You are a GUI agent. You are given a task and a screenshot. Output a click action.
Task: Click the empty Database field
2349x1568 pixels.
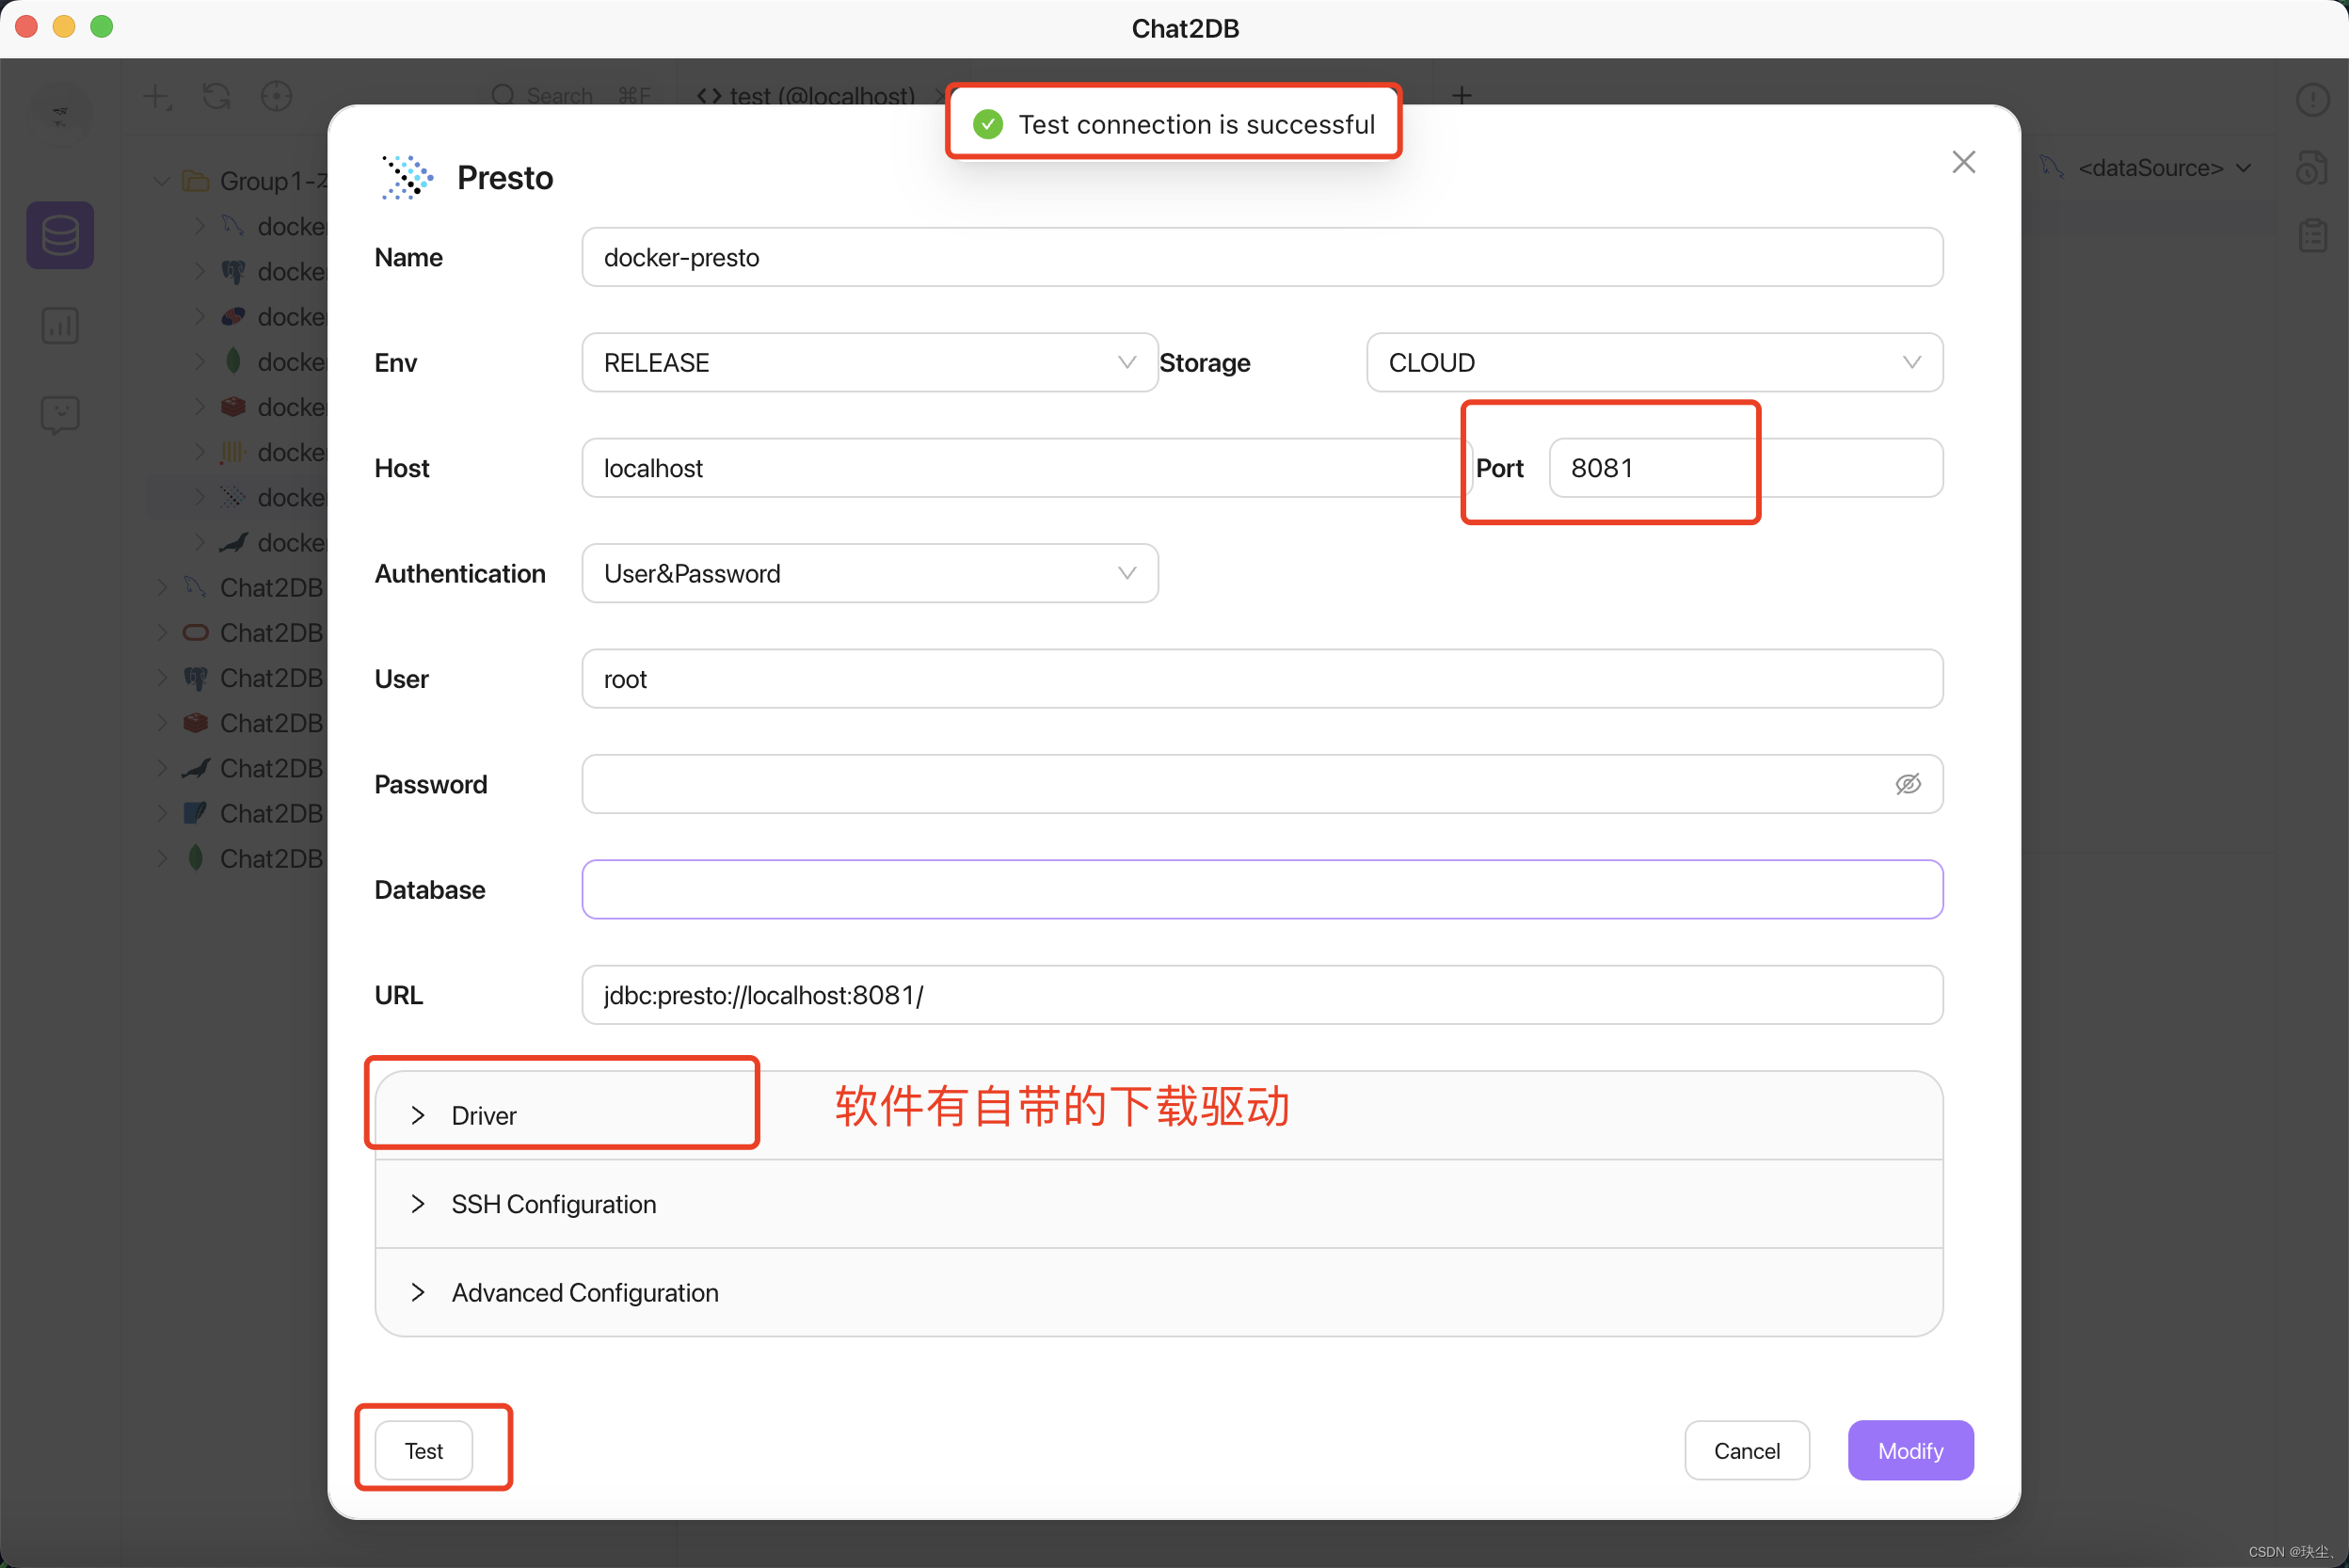click(x=1262, y=889)
